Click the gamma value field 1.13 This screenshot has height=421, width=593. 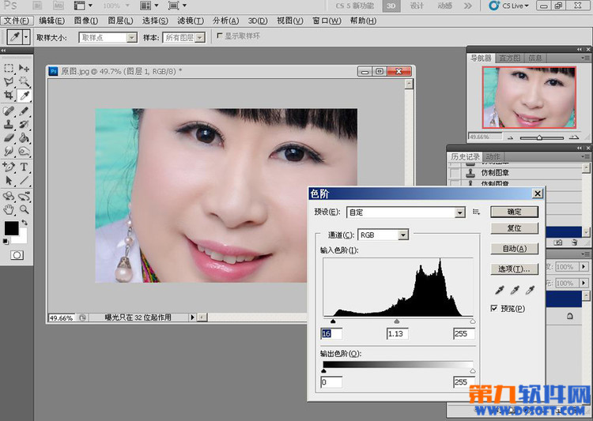point(398,333)
